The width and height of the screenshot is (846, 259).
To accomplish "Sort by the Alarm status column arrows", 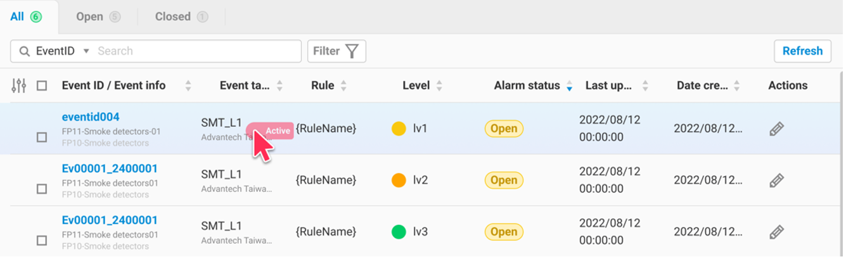I will click(x=569, y=85).
